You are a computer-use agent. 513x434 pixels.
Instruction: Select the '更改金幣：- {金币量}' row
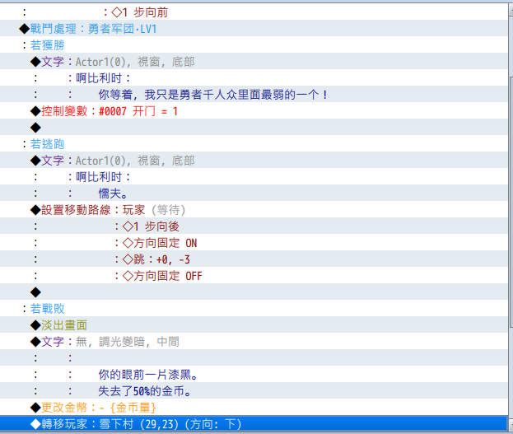click(x=254, y=407)
